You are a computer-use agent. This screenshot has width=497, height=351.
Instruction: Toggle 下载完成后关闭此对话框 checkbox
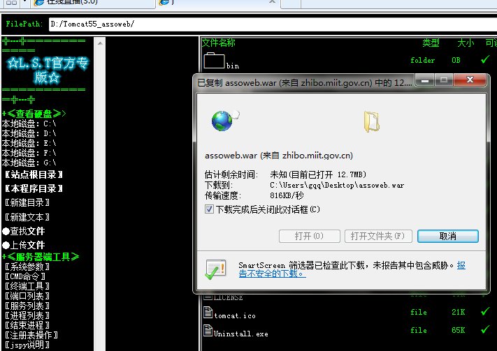[x=209, y=209]
